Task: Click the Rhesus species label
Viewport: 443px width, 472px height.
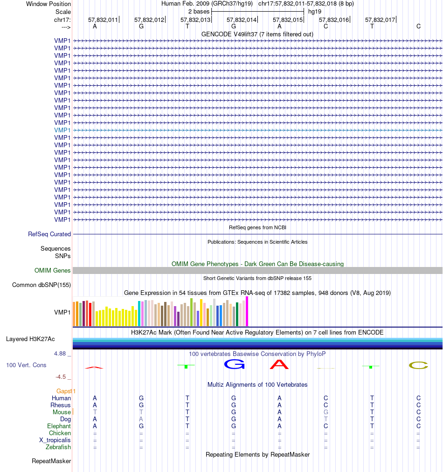Action: coord(60,405)
